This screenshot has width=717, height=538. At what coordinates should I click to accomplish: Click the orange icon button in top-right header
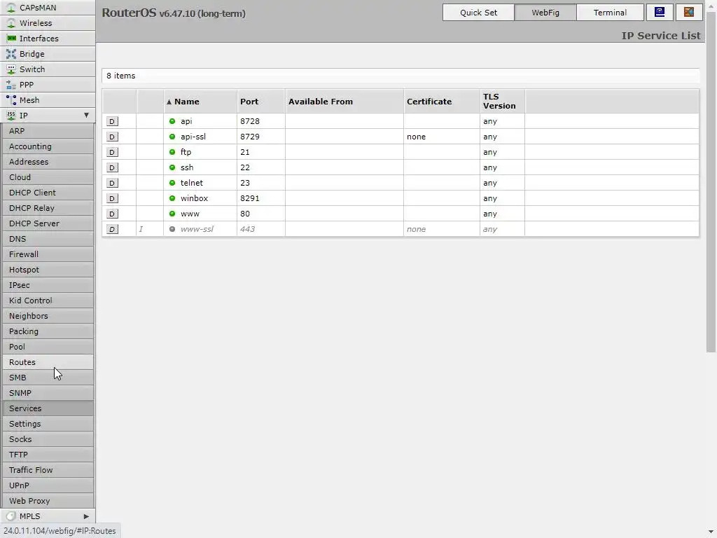click(689, 13)
